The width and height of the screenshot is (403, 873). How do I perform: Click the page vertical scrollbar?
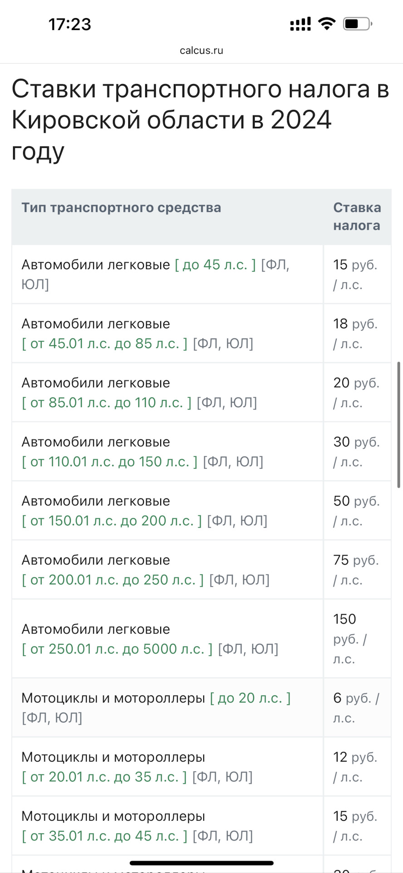tap(398, 425)
